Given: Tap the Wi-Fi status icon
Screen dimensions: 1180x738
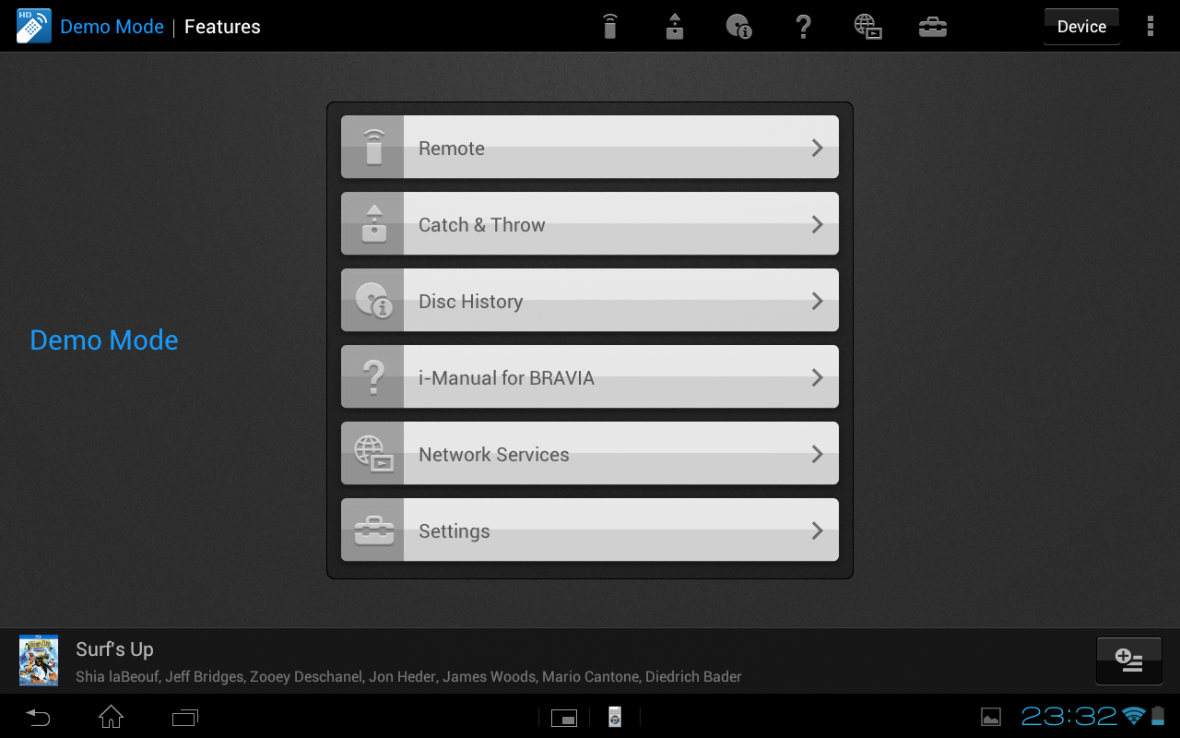Looking at the screenshot, I should point(1134,716).
